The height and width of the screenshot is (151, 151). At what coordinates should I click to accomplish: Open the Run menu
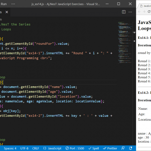pyautogui.click(x=4, y=4)
